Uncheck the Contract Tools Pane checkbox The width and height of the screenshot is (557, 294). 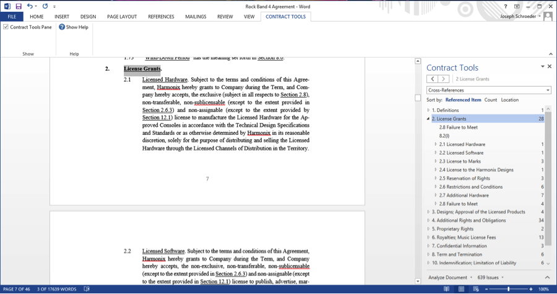[6, 27]
